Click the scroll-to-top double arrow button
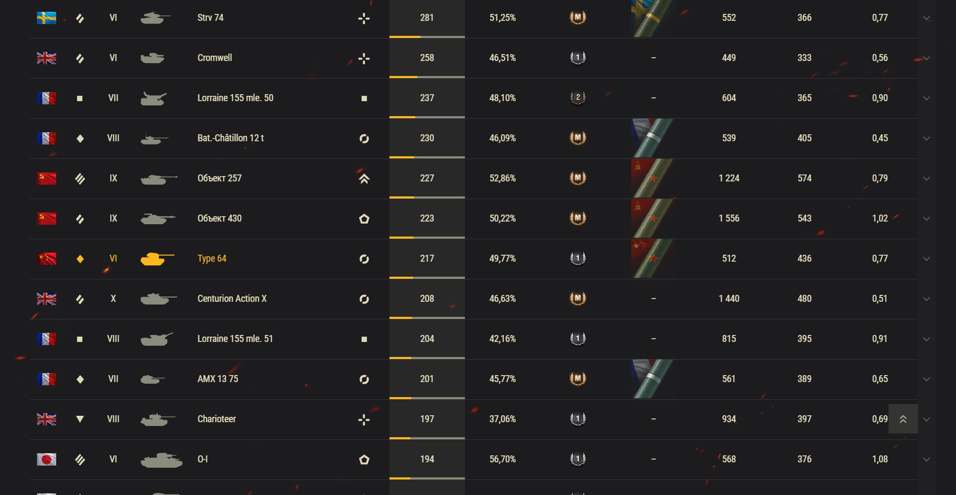956x495 pixels. coord(903,419)
